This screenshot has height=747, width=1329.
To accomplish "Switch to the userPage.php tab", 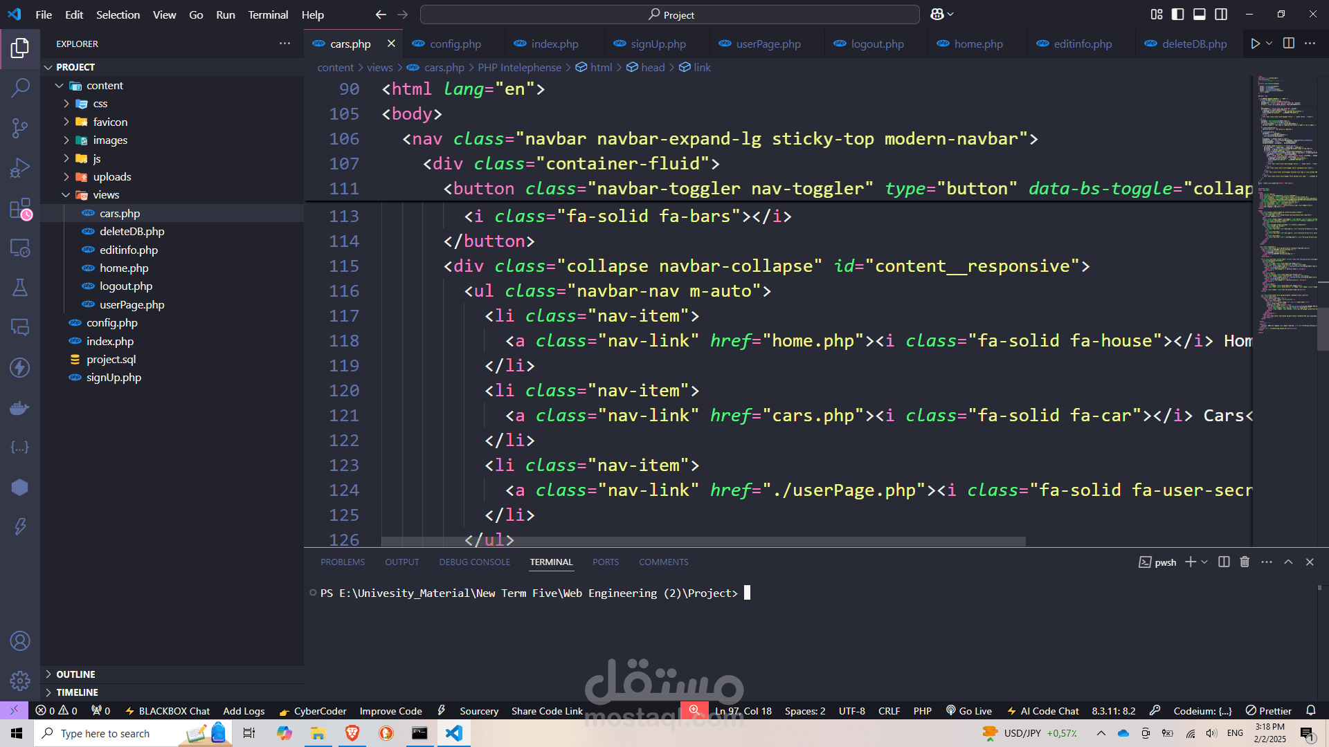I will [x=768, y=44].
